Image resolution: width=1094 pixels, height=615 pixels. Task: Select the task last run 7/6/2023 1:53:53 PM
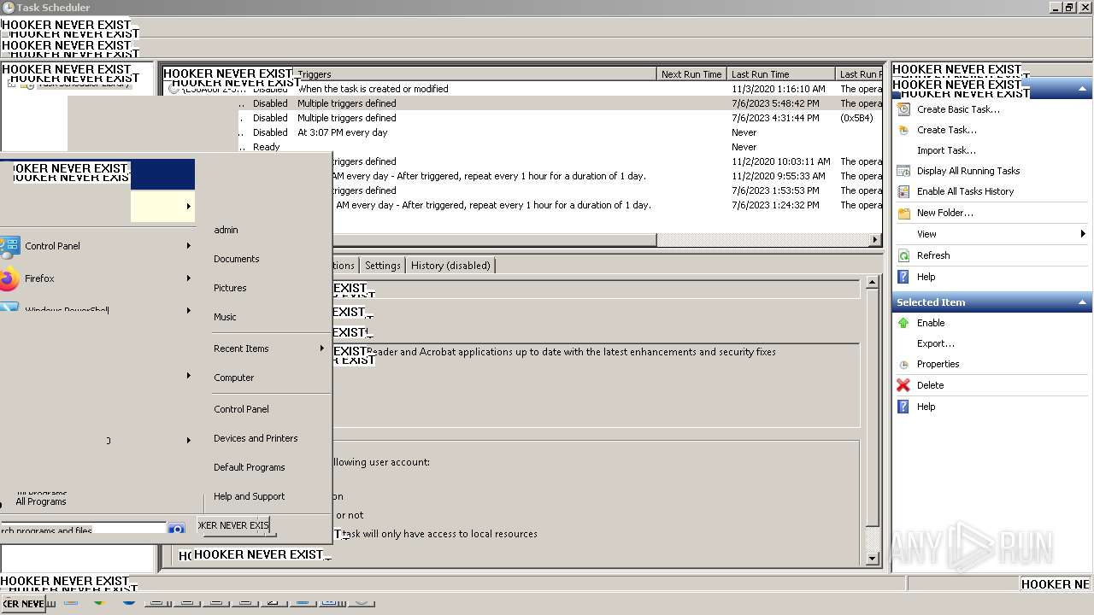[x=607, y=190]
